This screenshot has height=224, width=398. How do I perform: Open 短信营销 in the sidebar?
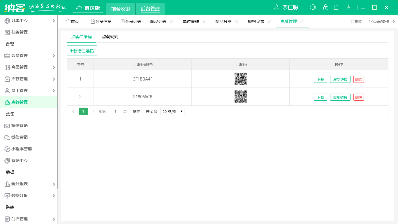(x=19, y=125)
